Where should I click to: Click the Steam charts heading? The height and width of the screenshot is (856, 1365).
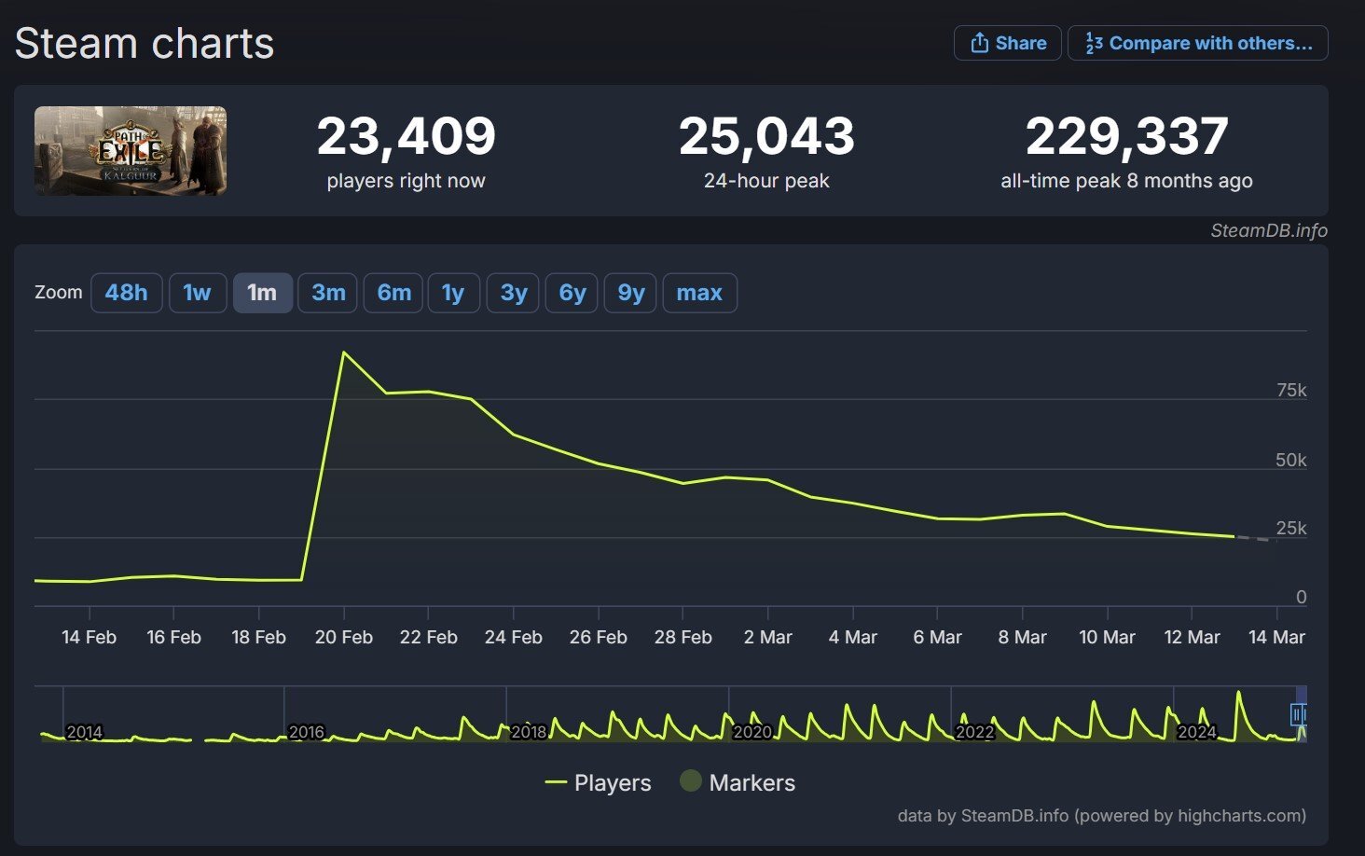click(145, 44)
